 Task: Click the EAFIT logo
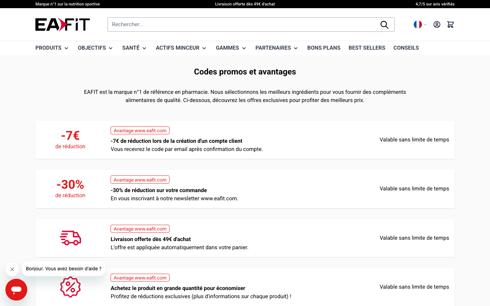click(63, 24)
